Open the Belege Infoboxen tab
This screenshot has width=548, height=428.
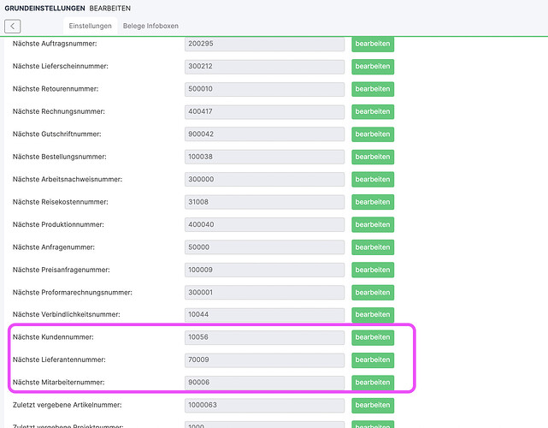point(150,26)
